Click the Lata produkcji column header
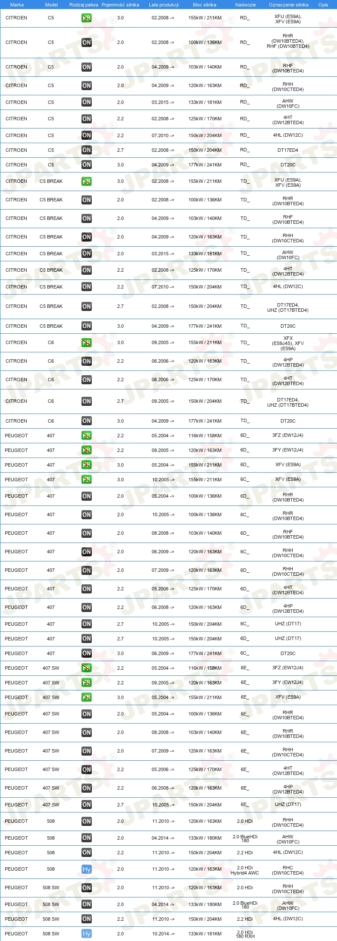This screenshot has width=337, height=941. click(163, 5)
